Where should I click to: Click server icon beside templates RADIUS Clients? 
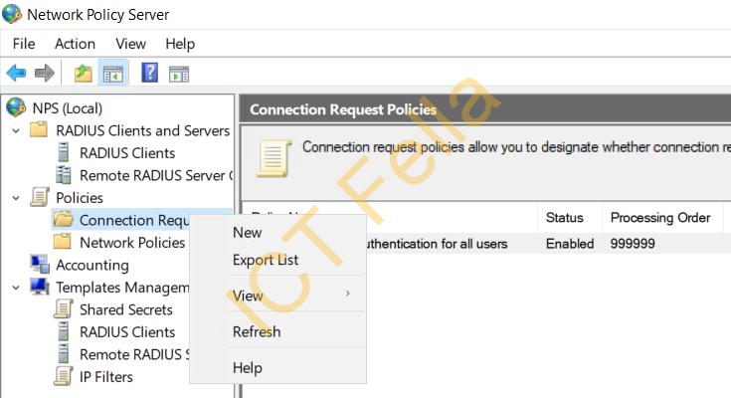pos(64,331)
